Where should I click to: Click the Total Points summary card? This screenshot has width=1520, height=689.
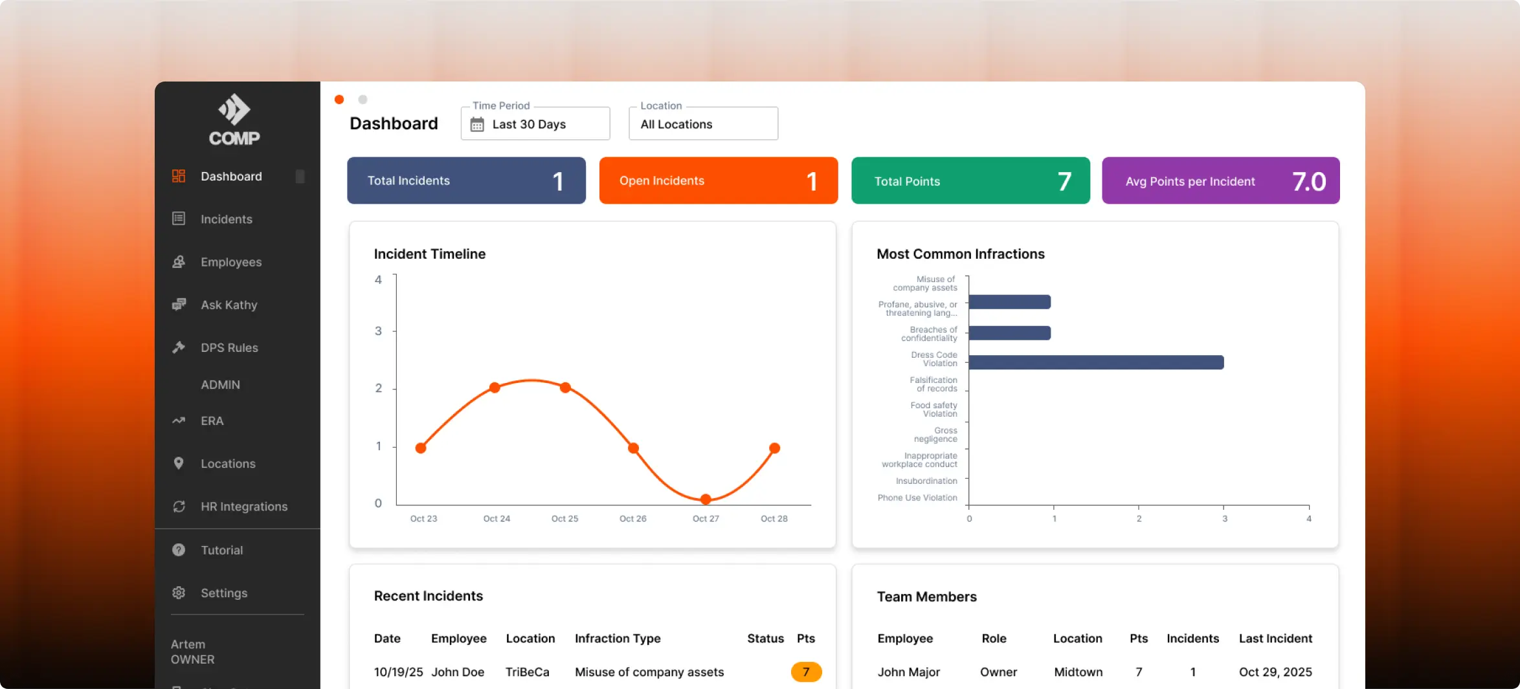click(x=970, y=180)
